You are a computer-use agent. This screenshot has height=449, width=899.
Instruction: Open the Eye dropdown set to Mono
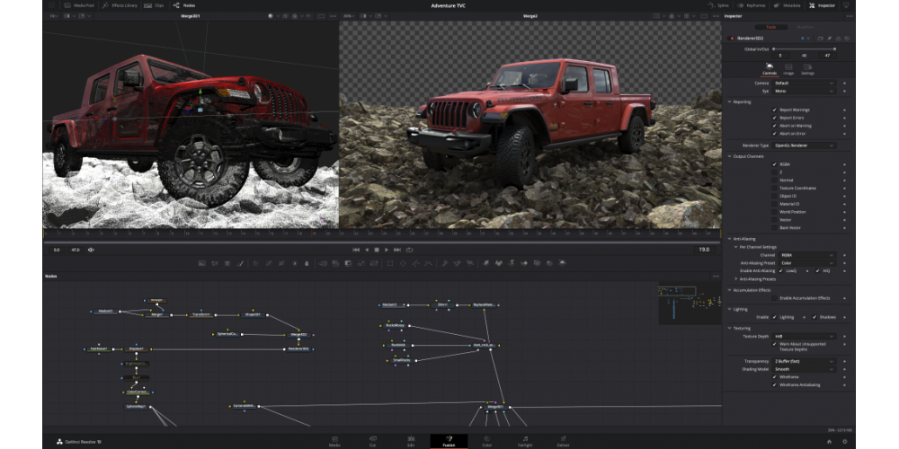pos(803,91)
